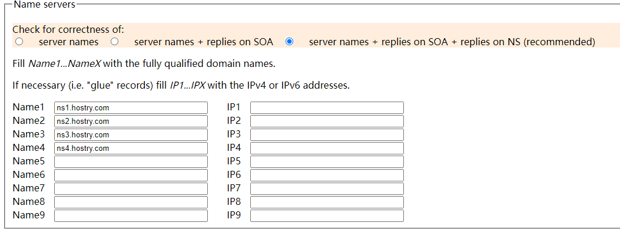The width and height of the screenshot is (620, 236).
Task: Click the IP9 address field
Action: [327, 216]
